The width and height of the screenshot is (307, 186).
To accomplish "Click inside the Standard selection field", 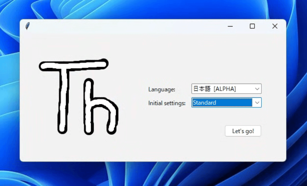I will [218, 103].
